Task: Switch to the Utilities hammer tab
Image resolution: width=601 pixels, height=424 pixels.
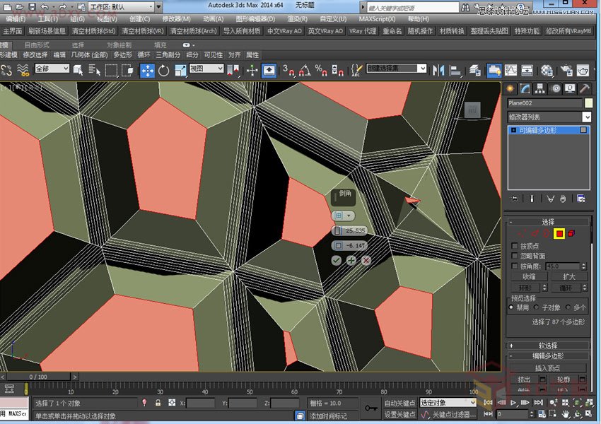Action: tap(585, 89)
